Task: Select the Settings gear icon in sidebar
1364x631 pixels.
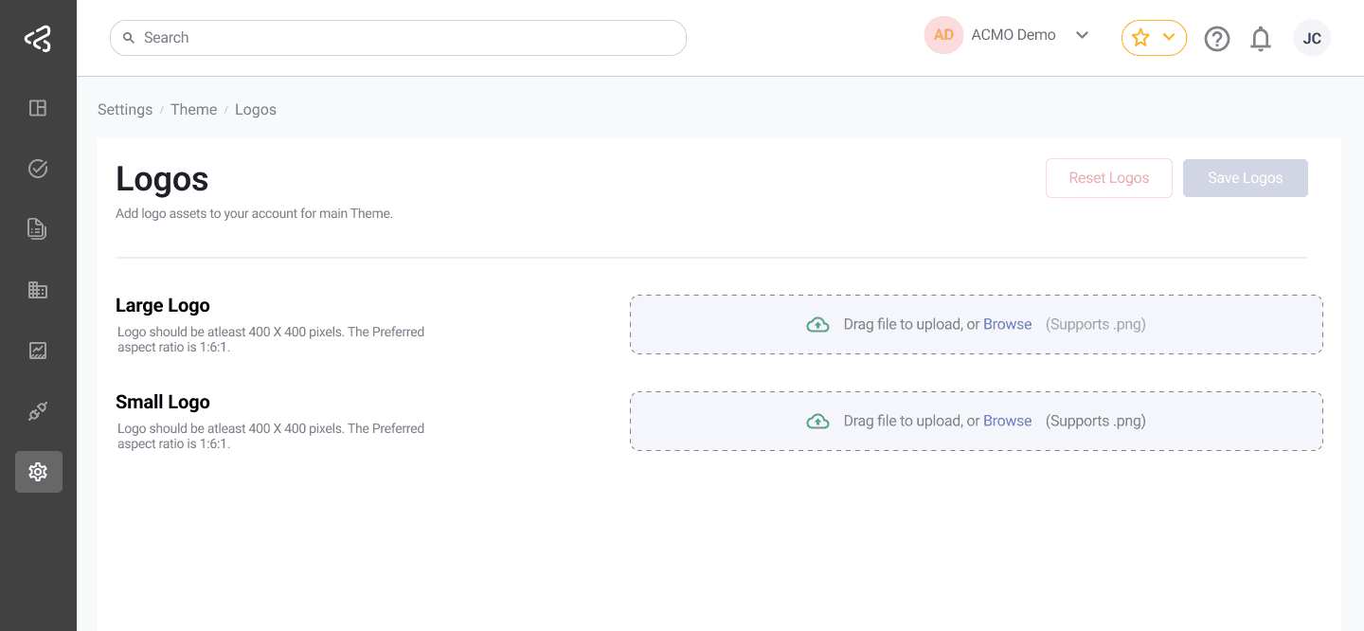Action: 38,472
